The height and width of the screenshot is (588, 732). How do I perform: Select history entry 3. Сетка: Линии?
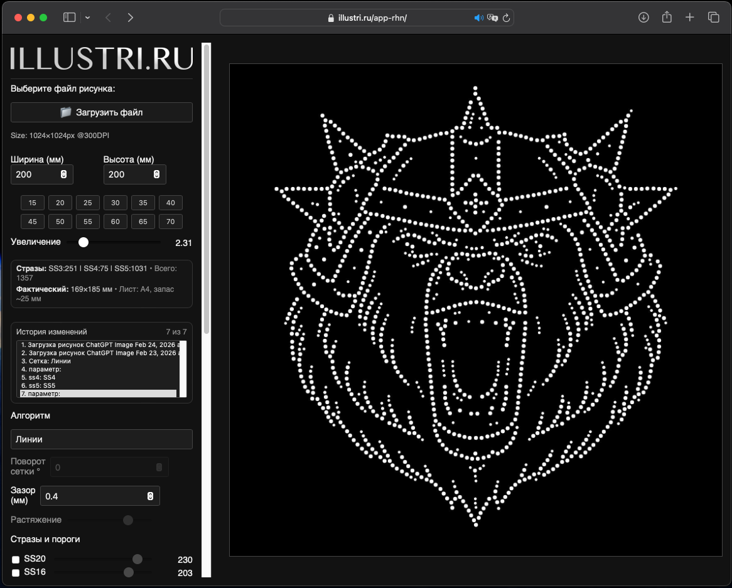[x=46, y=361]
